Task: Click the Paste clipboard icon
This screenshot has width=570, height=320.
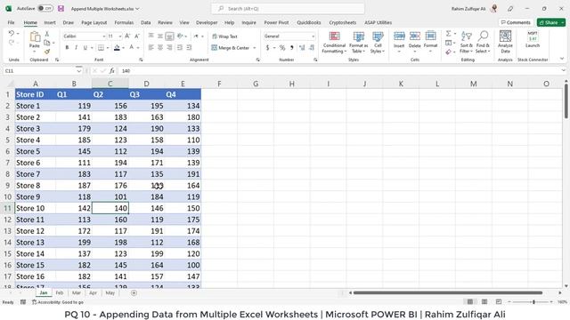Action: pyautogui.click(x=35, y=36)
